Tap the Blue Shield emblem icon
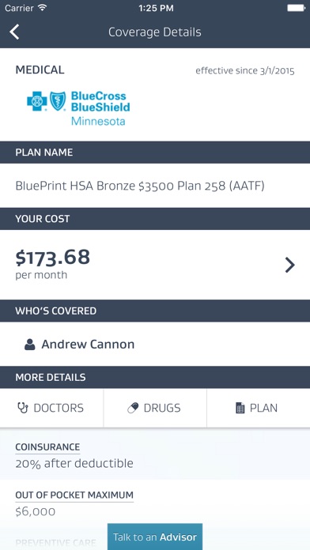The width and height of the screenshot is (310, 550). [58, 101]
